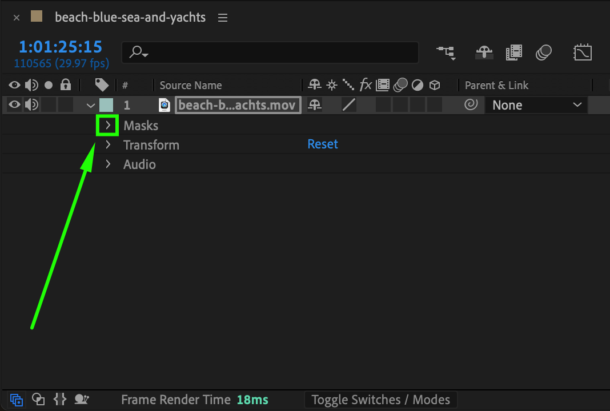The image size is (610, 411).
Task: Enable frame blending for the composition
Action: click(x=514, y=53)
